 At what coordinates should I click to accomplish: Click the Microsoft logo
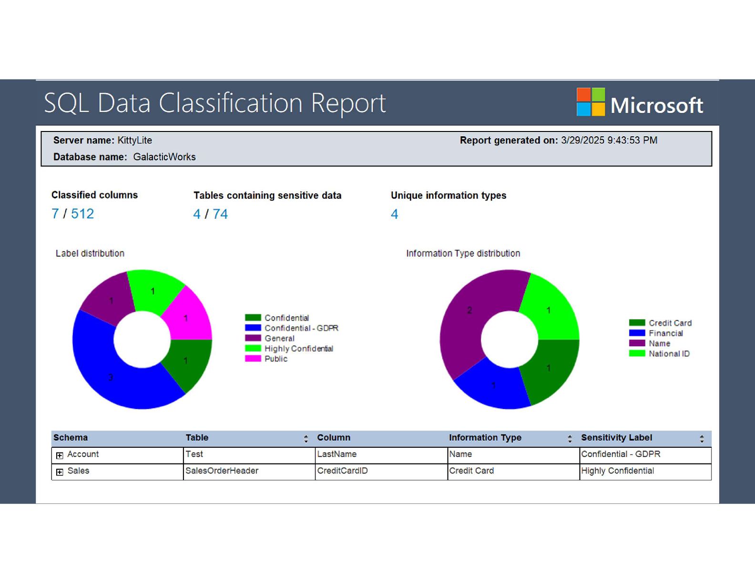coord(640,102)
